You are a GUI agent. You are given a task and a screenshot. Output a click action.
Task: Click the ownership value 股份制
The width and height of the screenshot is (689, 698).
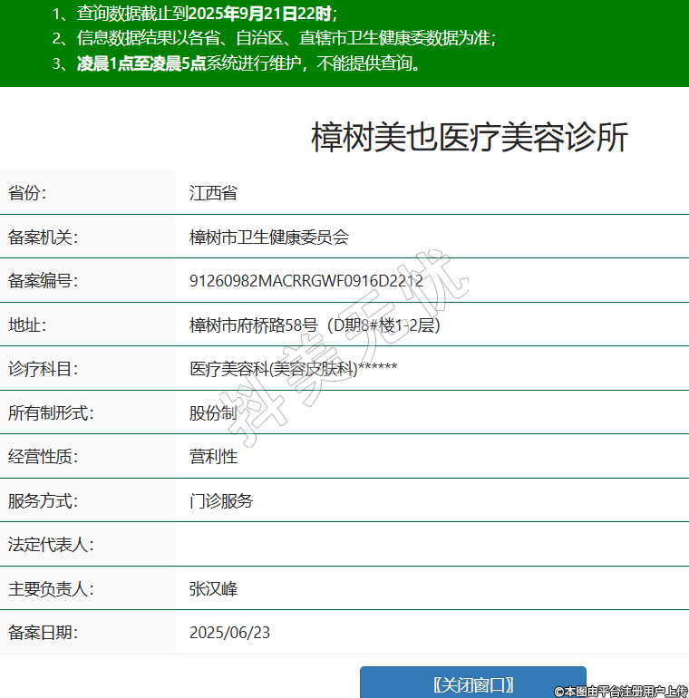[x=213, y=413]
